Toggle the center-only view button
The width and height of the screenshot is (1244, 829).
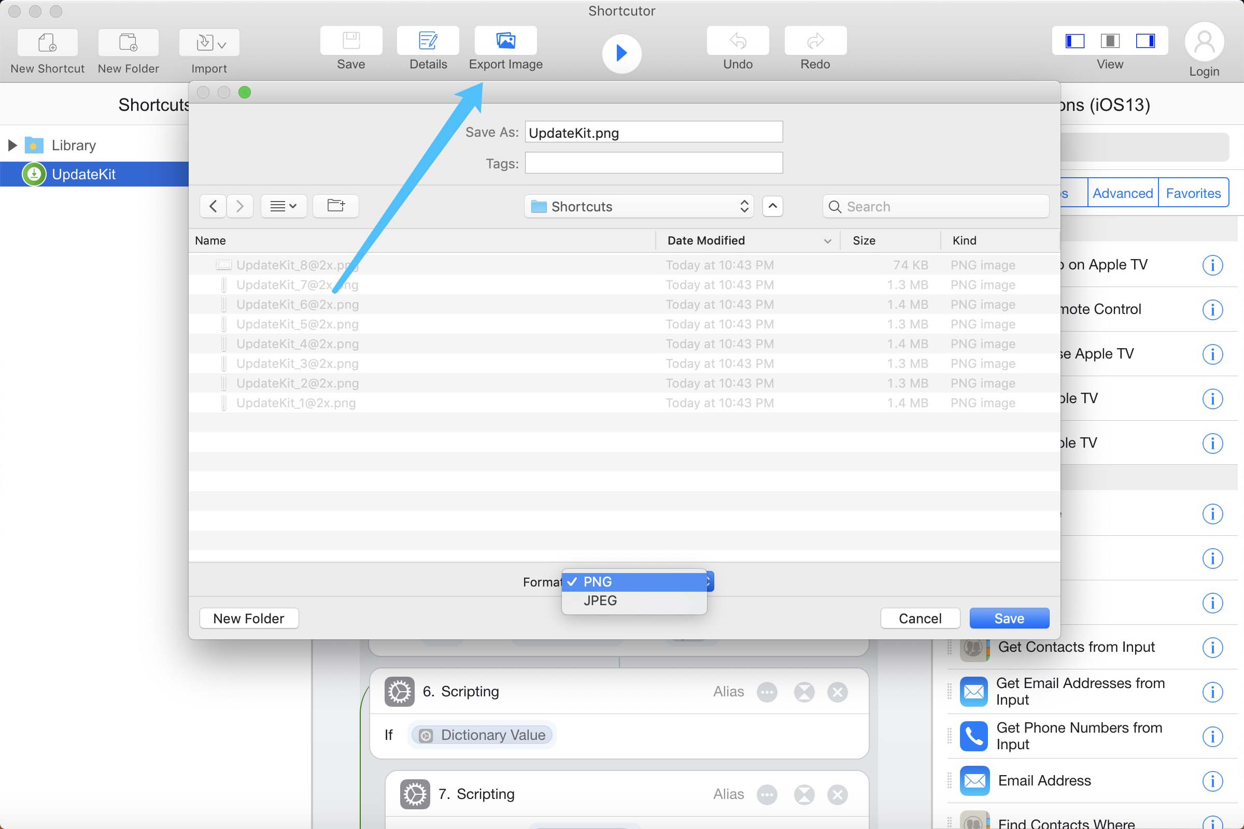(x=1110, y=41)
